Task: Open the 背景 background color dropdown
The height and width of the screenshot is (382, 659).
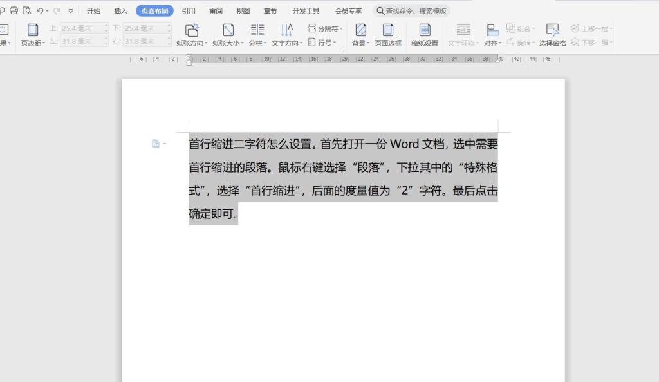Action: click(361, 35)
